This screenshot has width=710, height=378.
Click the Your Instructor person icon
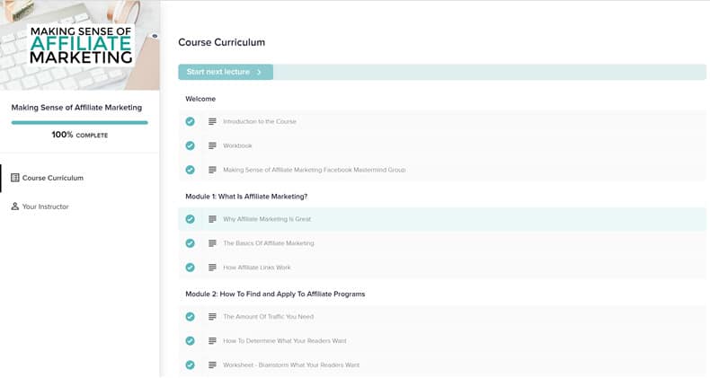tap(15, 207)
